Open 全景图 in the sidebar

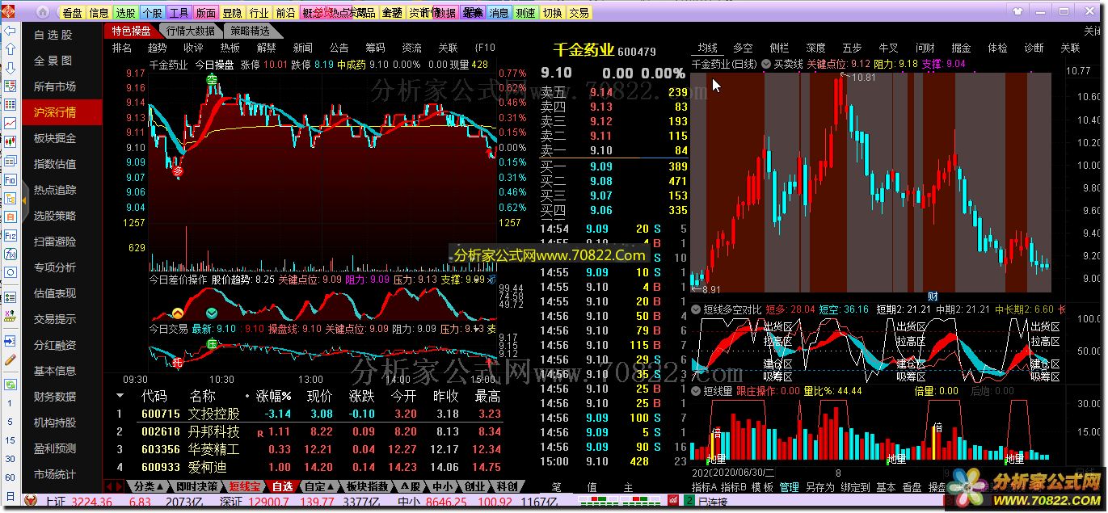point(53,61)
